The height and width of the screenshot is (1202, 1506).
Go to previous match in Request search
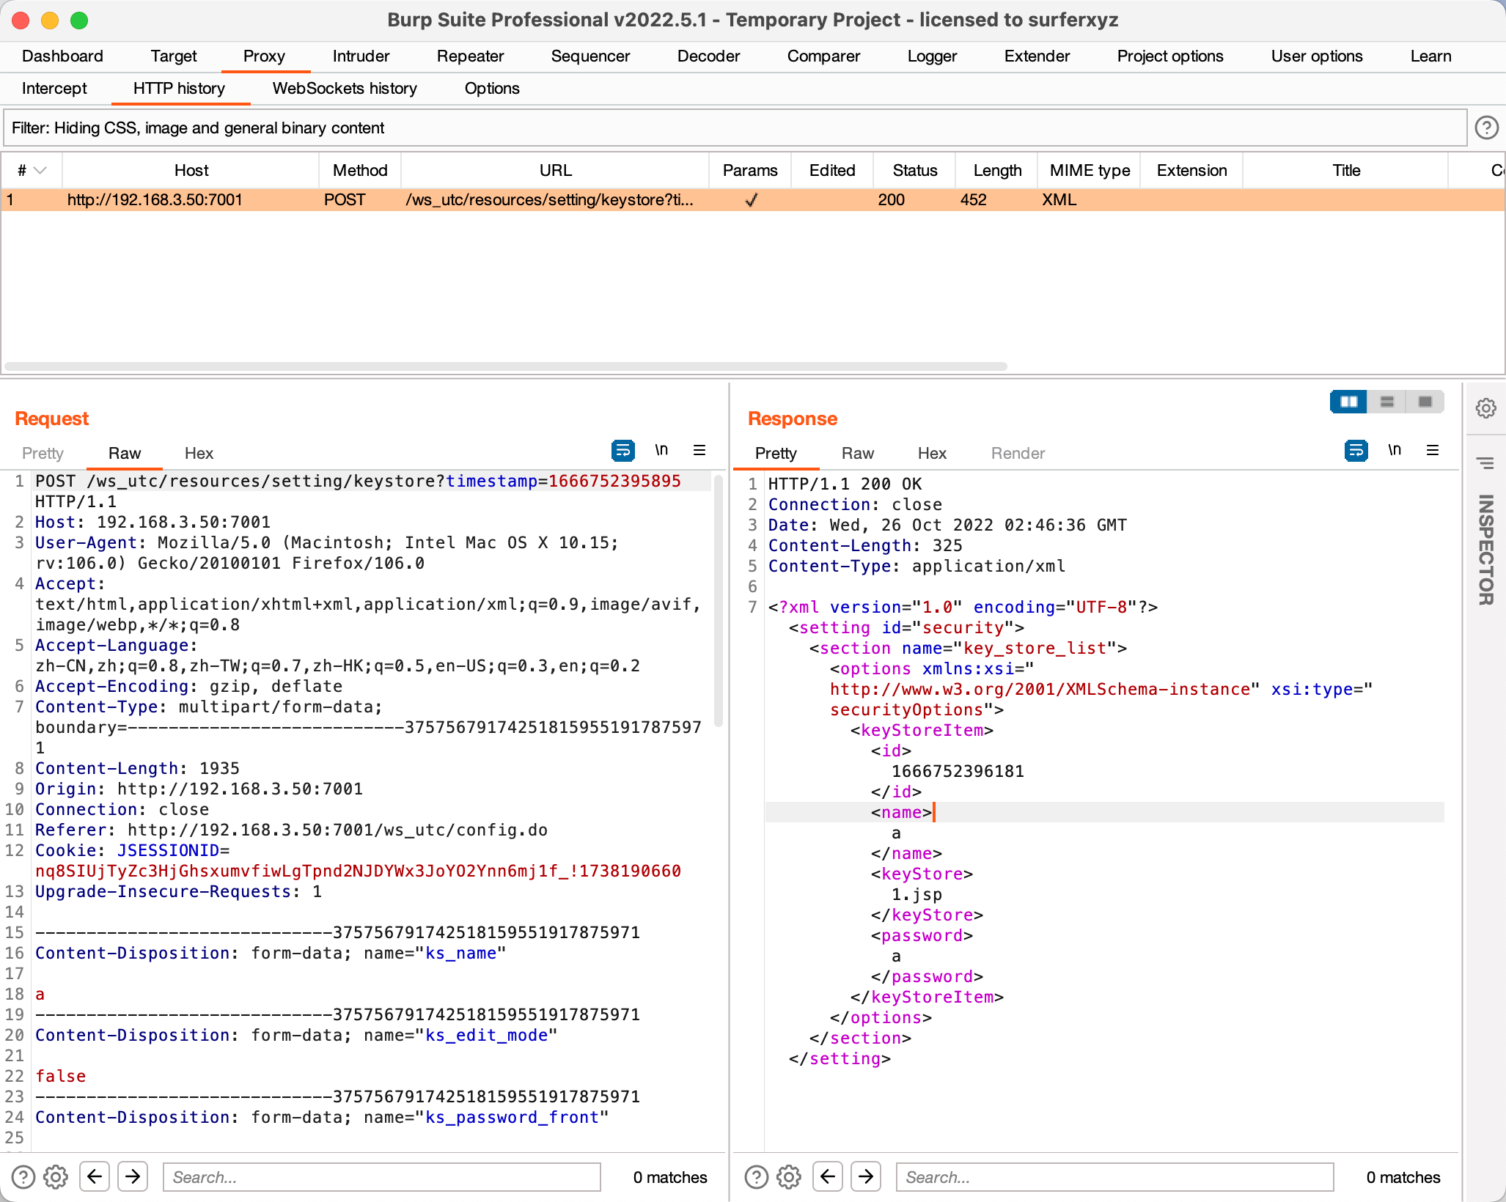(95, 1177)
